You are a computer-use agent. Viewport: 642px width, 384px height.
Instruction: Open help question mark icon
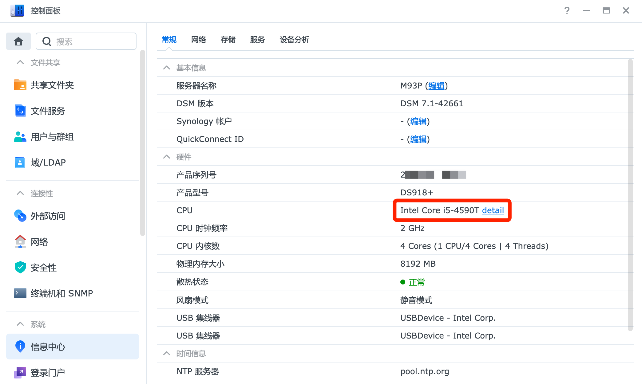pyautogui.click(x=567, y=10)
